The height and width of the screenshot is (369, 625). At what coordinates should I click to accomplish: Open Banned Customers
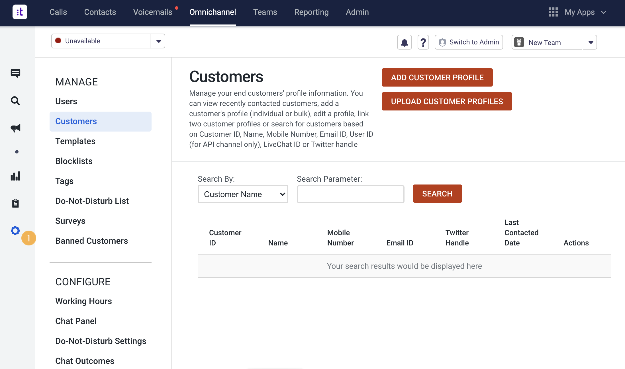tap(91, 241)
